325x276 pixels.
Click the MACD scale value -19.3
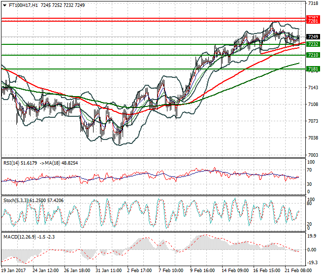(312, 263)
